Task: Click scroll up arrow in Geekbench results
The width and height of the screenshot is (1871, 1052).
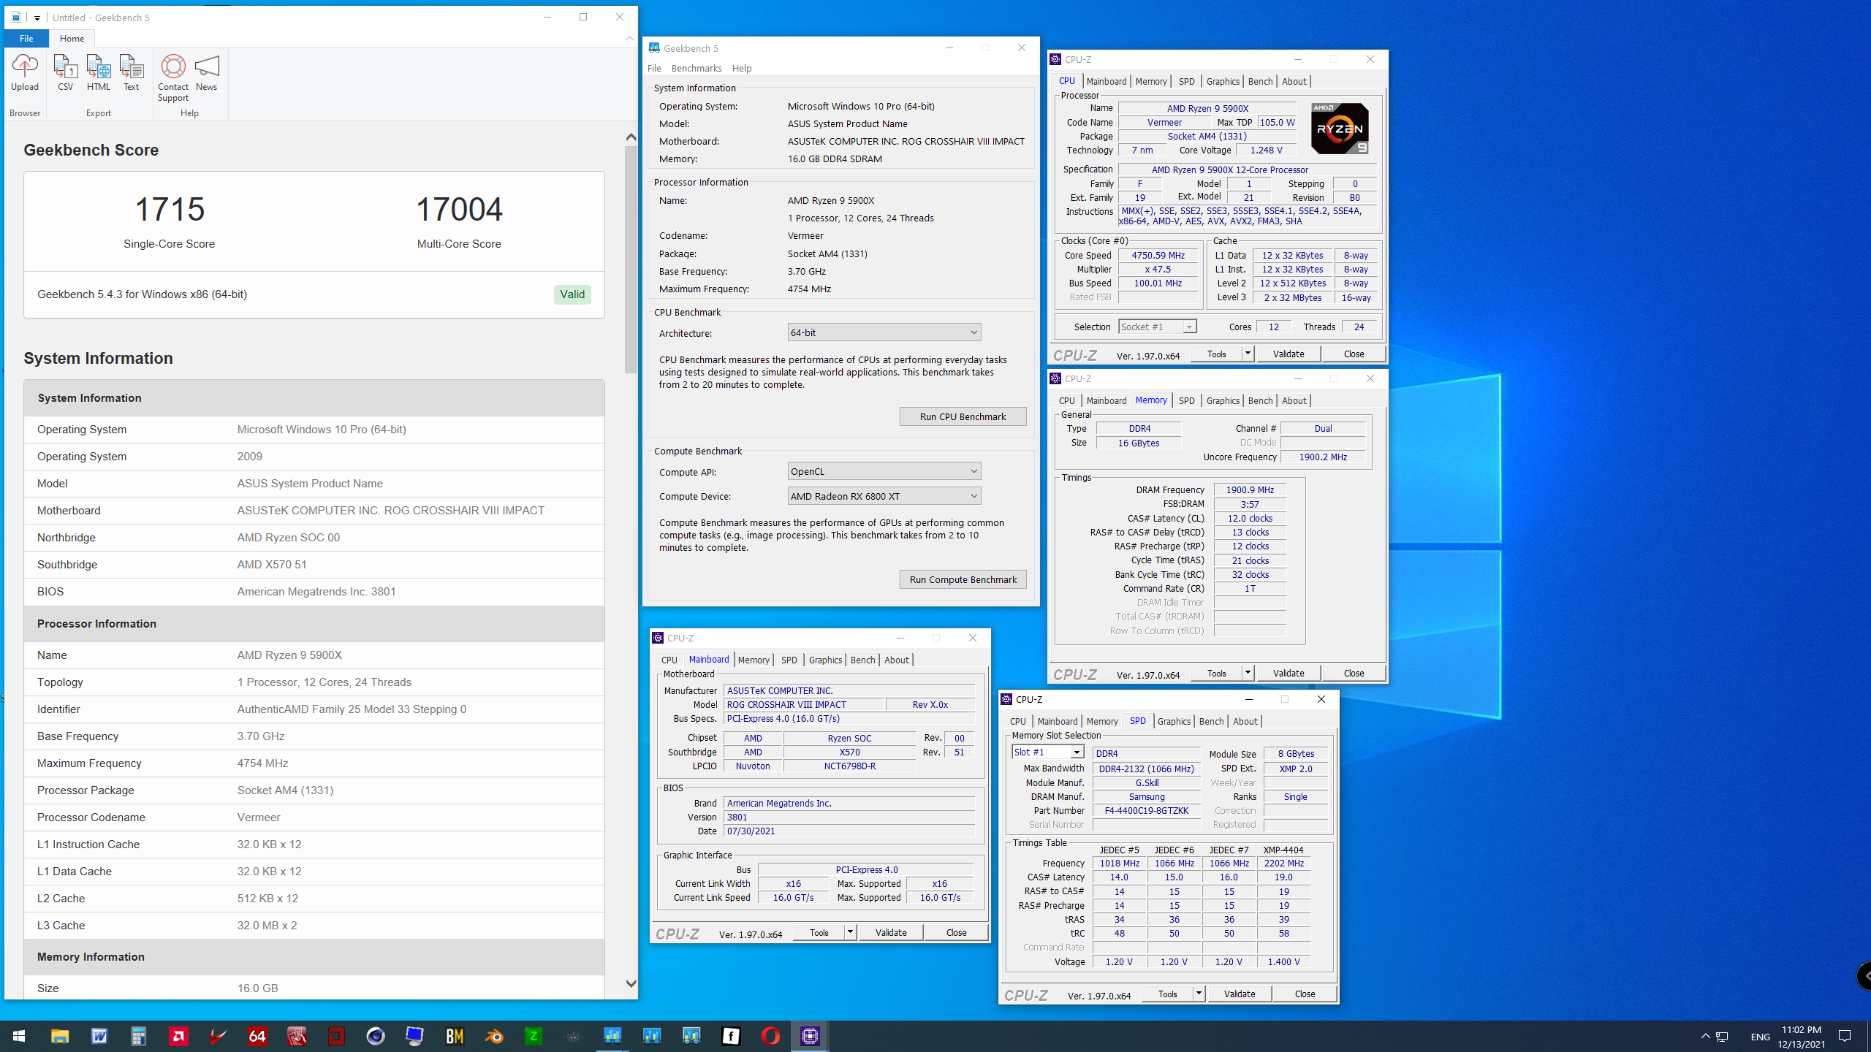Action: coord(631,137)
